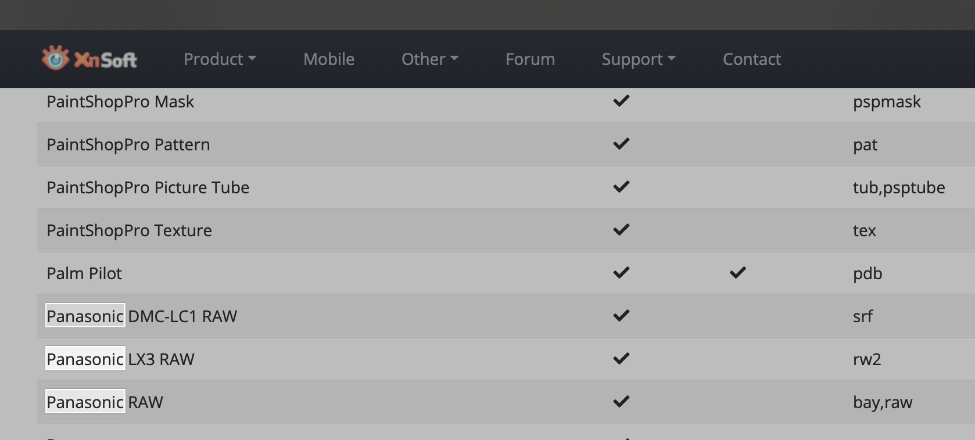
Task: Click the Contact navigation link
Action: tap(751, 59)
